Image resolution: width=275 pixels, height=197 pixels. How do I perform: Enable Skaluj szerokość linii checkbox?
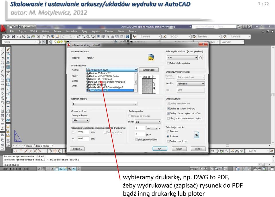click(x=136, y=140)
